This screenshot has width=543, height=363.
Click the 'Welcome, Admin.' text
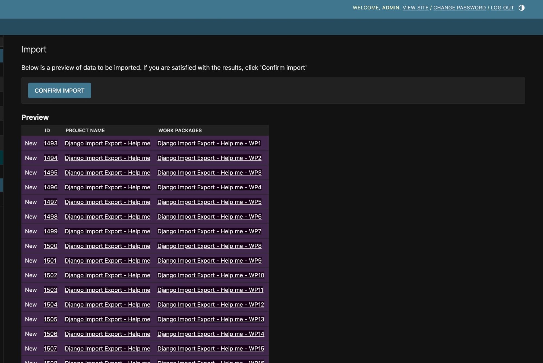tap(377, 8)
